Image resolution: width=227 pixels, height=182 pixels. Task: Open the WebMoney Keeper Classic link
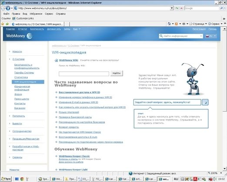pos(74,156)
